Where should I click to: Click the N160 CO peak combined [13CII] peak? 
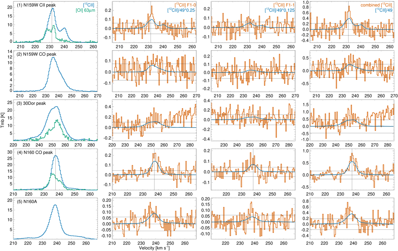(352, 154)
